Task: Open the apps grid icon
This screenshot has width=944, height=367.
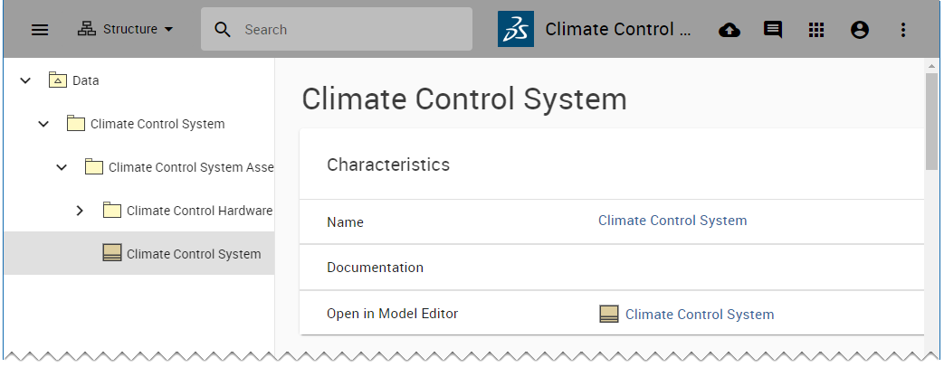Action: point(816,30)
